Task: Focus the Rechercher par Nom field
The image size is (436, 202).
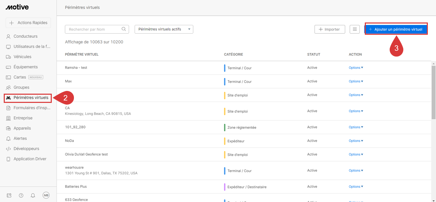Action: point(97,29)
